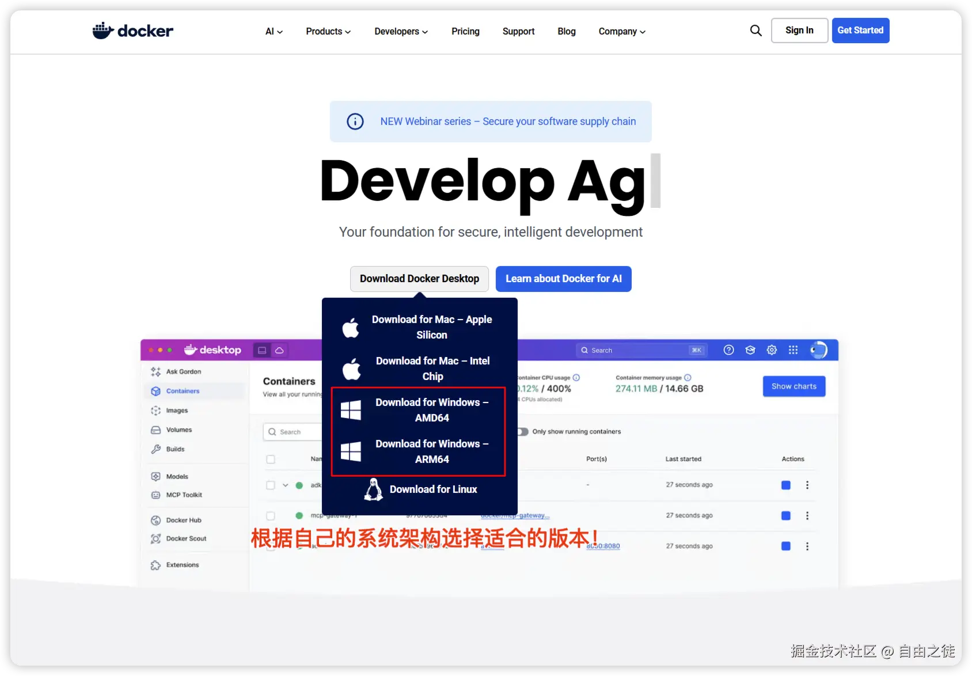Image resolution: width=972 pixels, height=676 pixels.
Task: Expand the AI menu dropdown
Action: (274, 32)
